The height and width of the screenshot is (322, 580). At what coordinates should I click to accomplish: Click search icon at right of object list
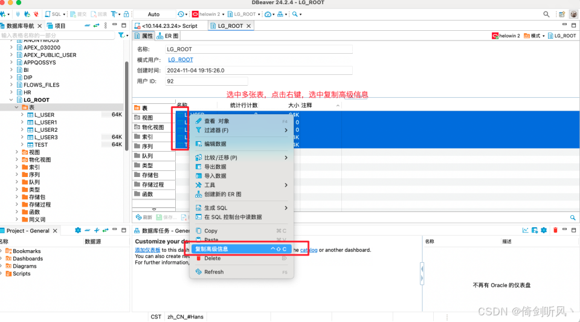coord(573,217)
